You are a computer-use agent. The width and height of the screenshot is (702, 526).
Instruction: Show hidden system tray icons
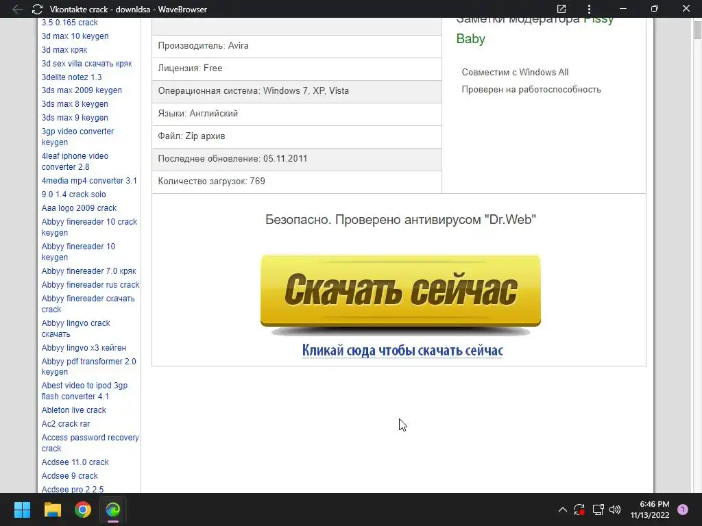[563, 510]
